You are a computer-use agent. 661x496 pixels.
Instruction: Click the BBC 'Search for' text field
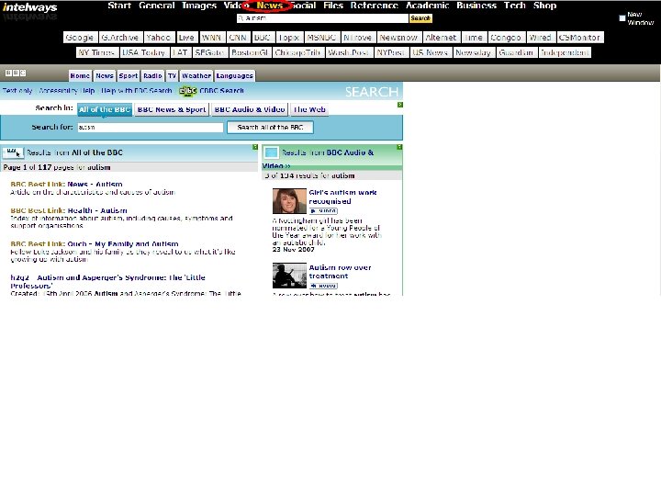click(x=151, y=128)
